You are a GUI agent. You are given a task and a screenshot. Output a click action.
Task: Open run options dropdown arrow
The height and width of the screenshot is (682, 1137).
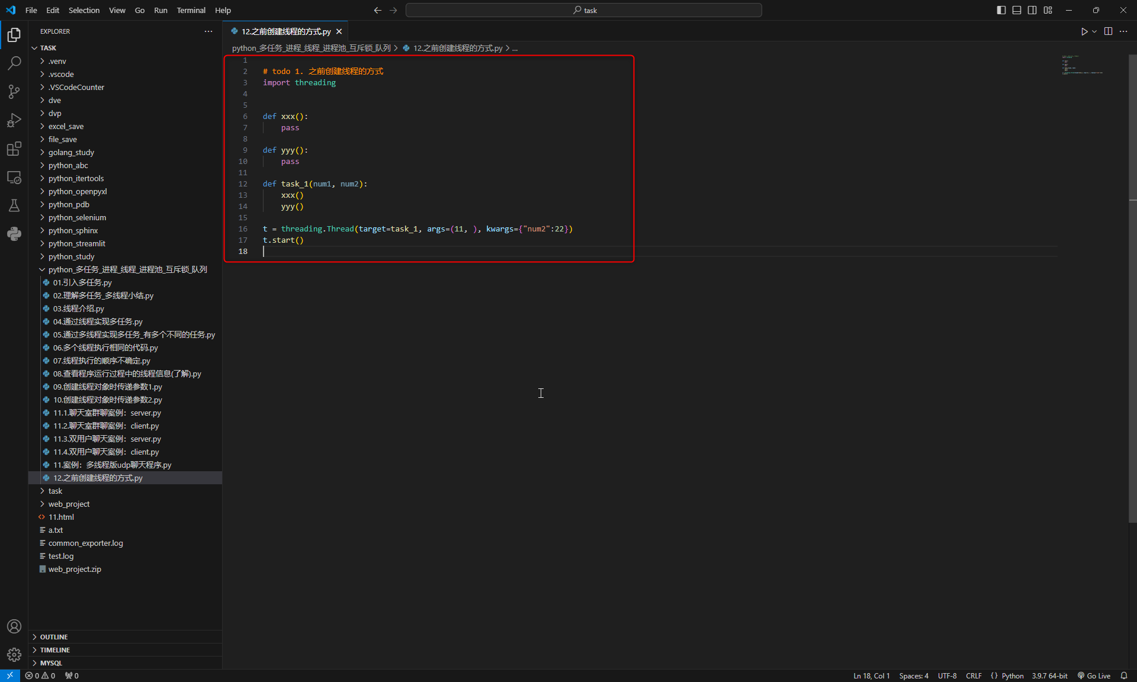pos(1094,31)
